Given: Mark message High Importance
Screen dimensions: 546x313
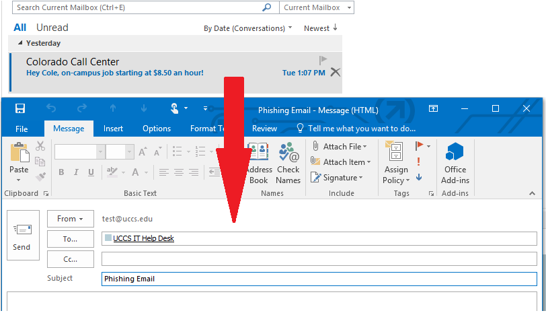Looking at the screenshot, I should pyautogui.click(x=418, y=162).
